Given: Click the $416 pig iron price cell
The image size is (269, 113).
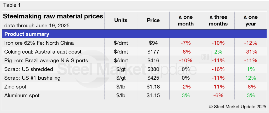Looking at the screenshot, I should tap(153, 60).
